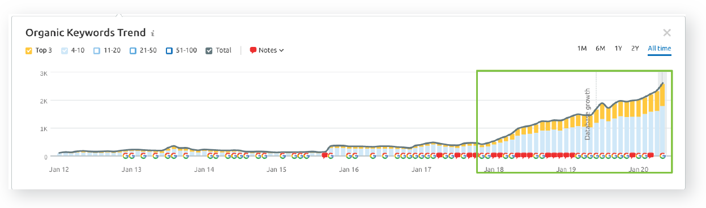Choose the 2Y time range
Viewport: 706px width, 208px height.
pos(636,49)
